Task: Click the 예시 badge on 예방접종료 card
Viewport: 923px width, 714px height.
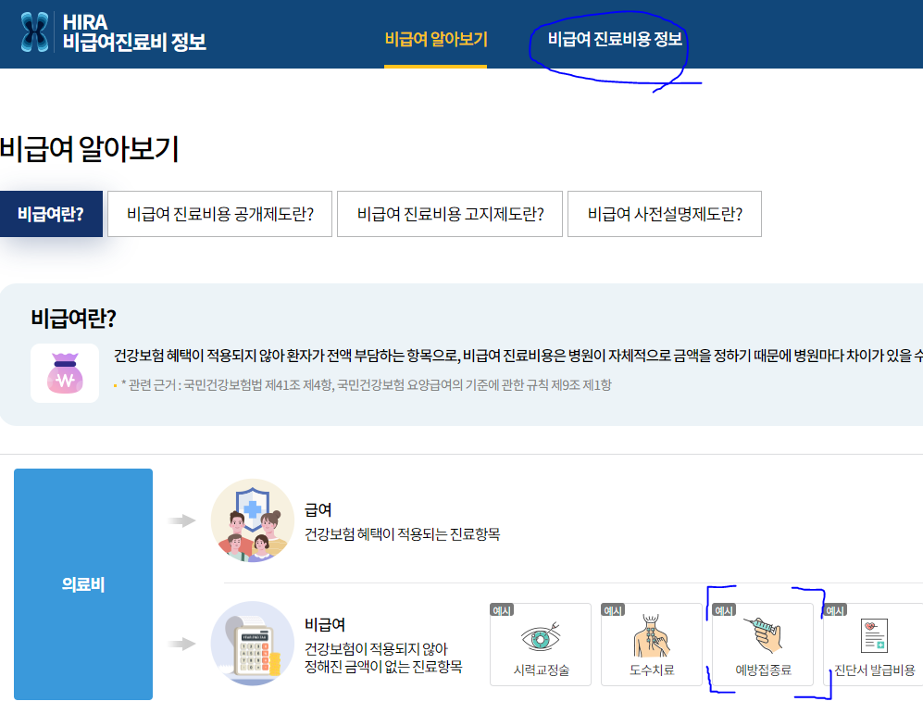Action: pos(724,610)
